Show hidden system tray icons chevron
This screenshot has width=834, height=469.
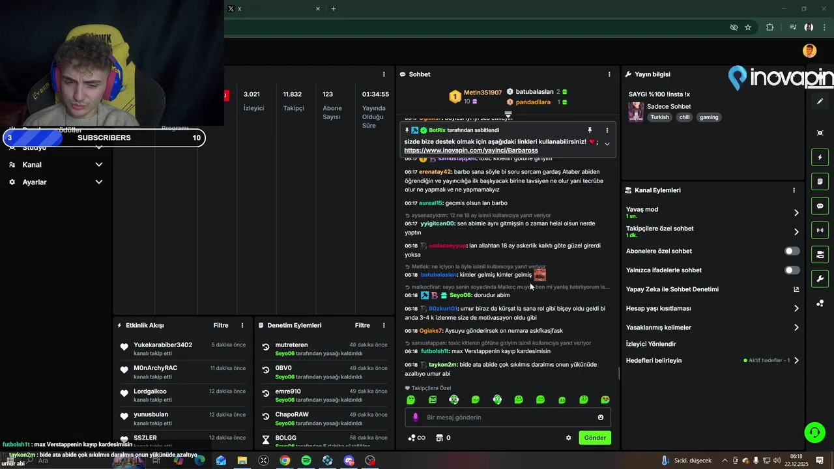pos(725,461)
